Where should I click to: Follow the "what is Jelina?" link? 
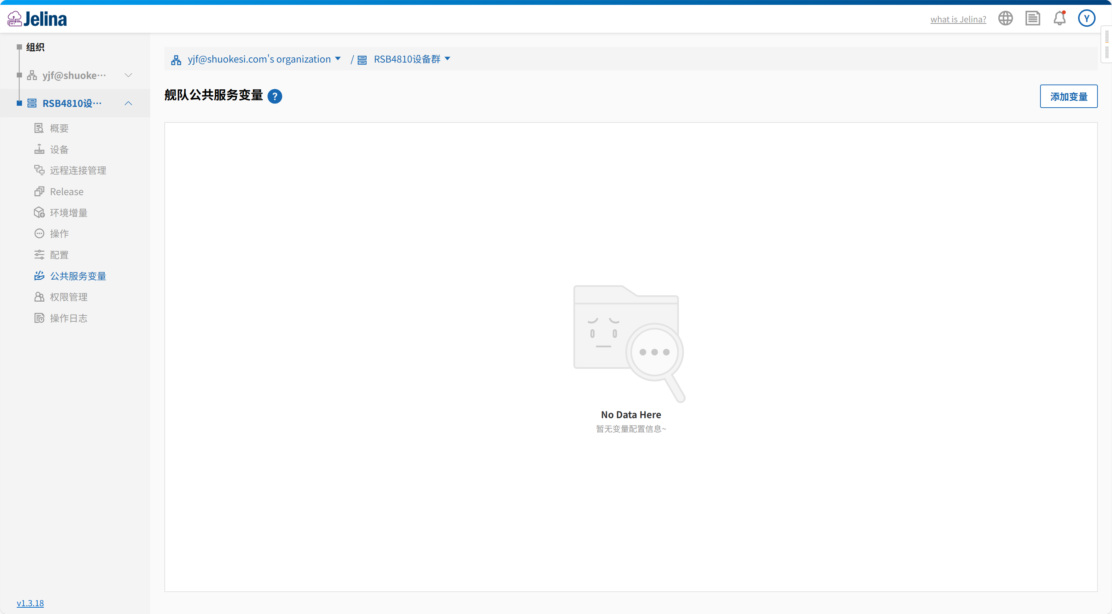point(958,19)
